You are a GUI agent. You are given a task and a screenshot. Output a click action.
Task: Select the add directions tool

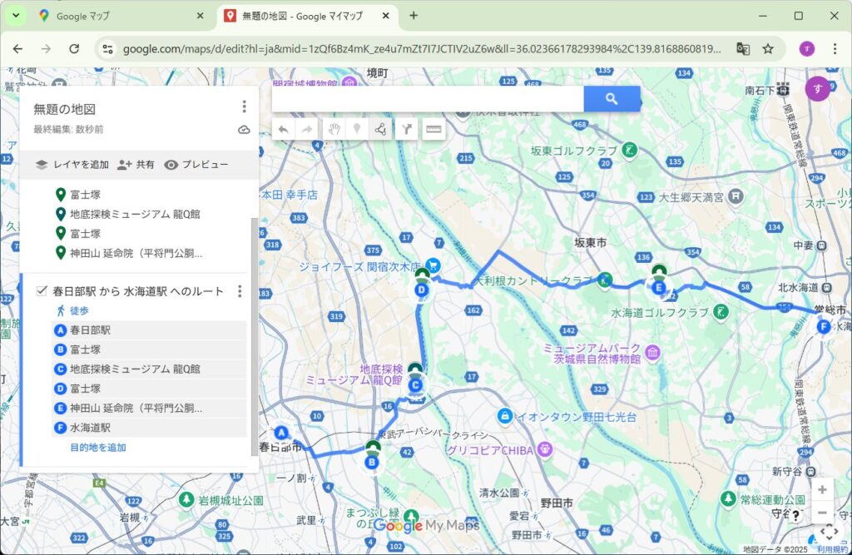point(406,129)
